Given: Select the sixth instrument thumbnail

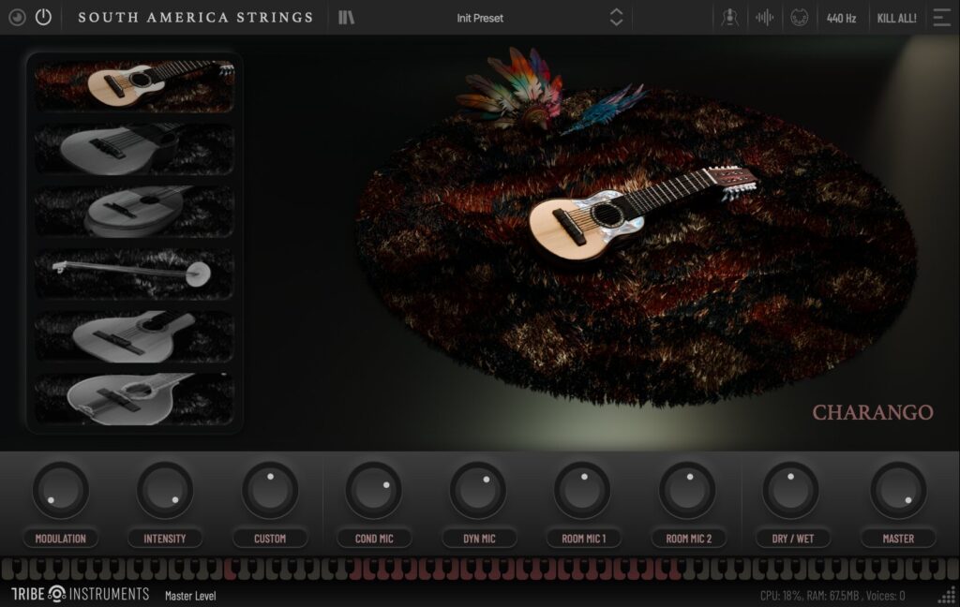Looking at the screenshot, I should 134,399.
